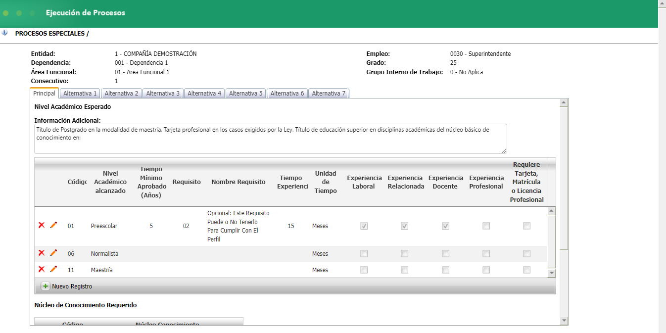The image size is (666, 333).
Task: Edit the Maestría record
Action: [x=53, y=270]
